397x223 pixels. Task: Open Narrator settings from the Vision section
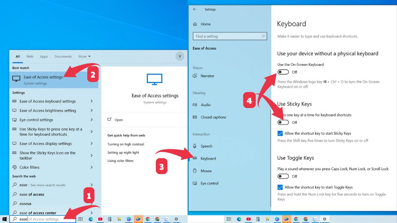[x=207, y=76]
